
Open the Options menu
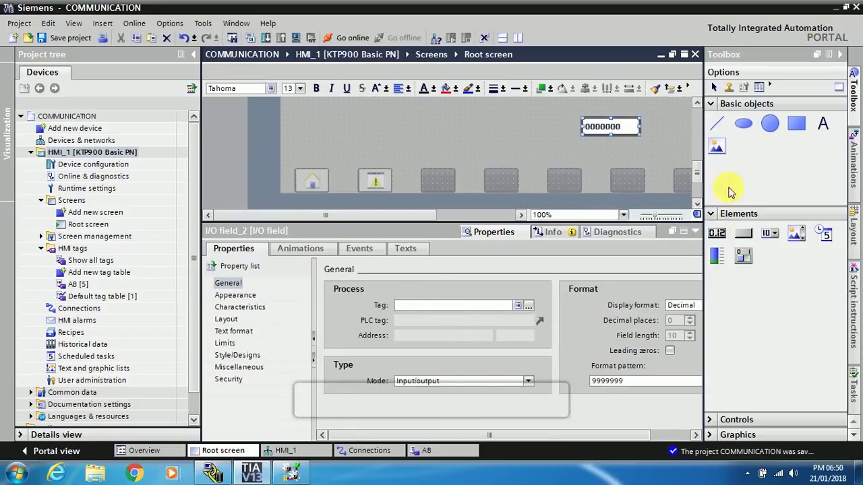169,23
